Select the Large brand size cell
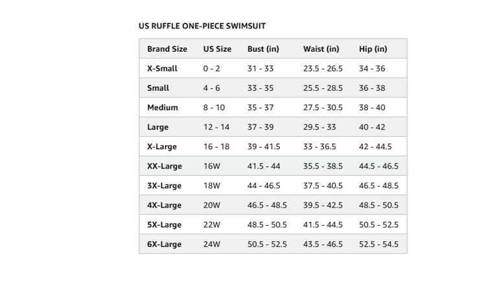This screenshot has width=503, height=286. 158,127
